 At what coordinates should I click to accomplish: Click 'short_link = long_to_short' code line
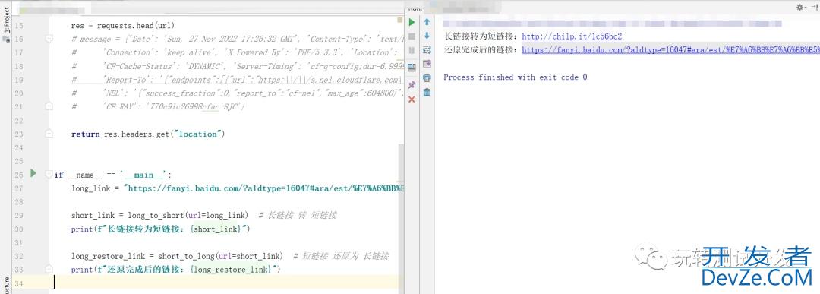pos(160,215)
